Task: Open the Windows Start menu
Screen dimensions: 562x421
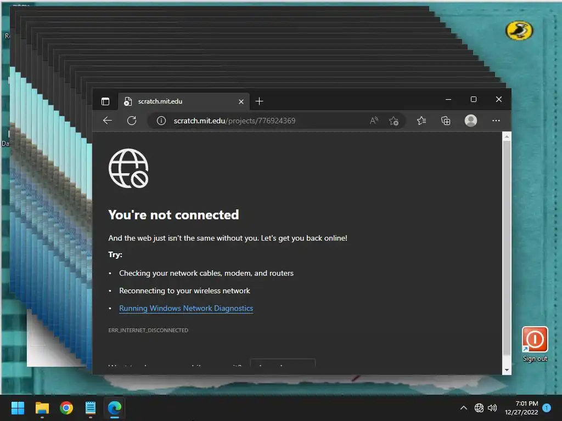Action: (18, 408)
